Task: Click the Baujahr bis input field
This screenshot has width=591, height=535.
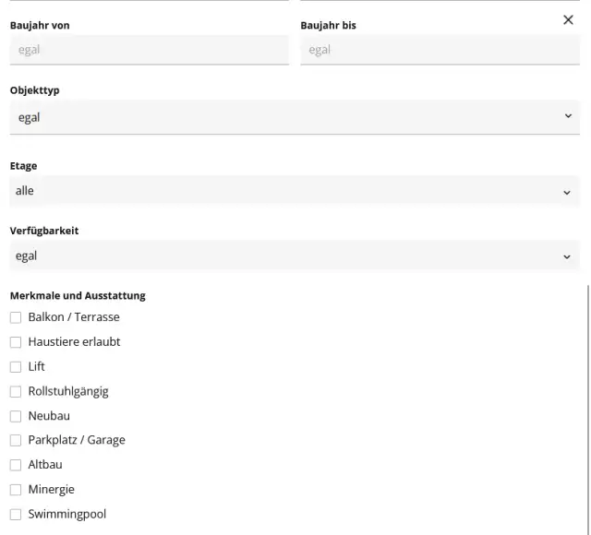Action: 440,50
